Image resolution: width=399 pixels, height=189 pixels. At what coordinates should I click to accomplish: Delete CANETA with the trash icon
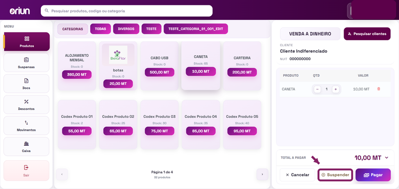pyautogui.click(x=379, y=89)
